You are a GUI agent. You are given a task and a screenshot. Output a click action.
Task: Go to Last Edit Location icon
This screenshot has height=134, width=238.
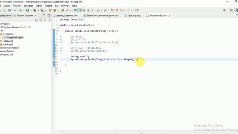point(112,10)
